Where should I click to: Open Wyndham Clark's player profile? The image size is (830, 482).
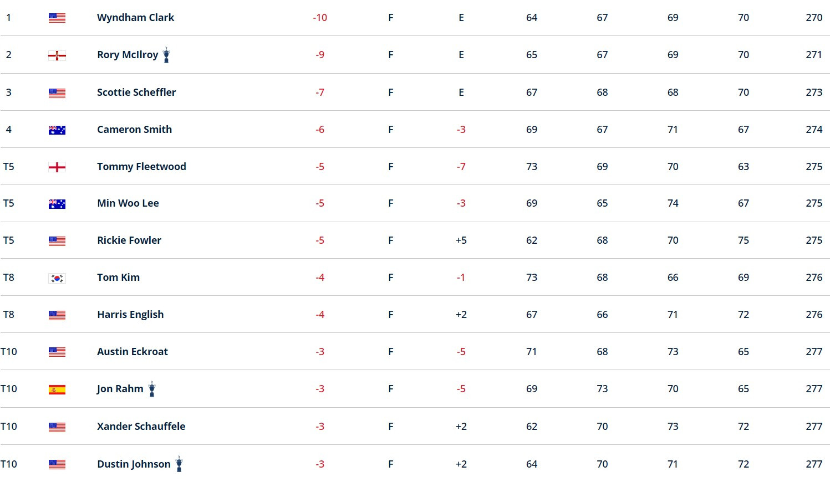135,18
